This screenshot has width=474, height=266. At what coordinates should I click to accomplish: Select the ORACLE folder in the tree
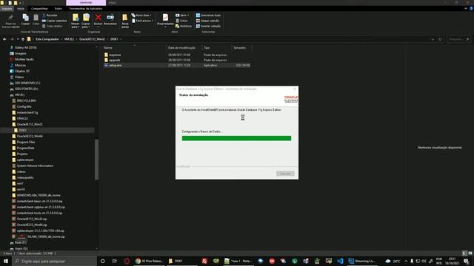tap(22, 118)
